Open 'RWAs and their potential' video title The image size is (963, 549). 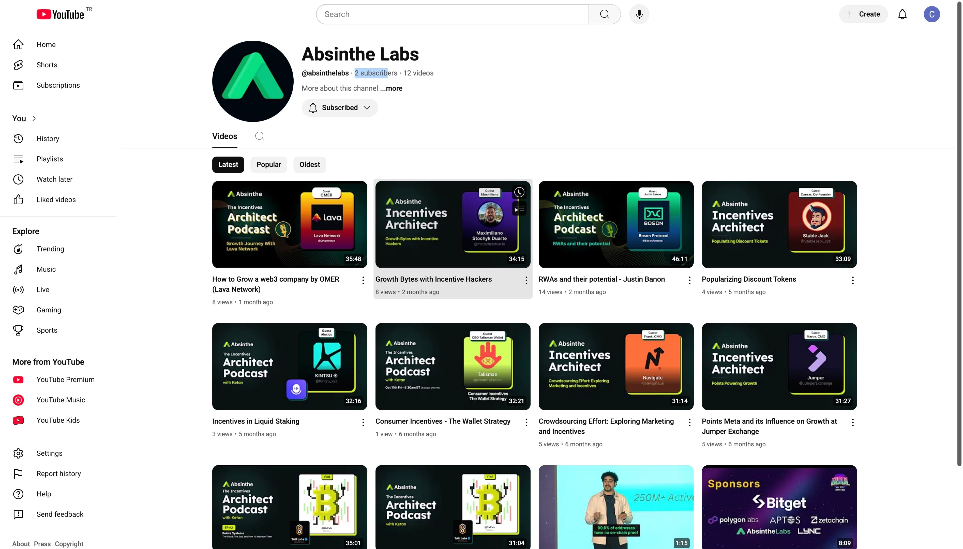pos(601,279)
